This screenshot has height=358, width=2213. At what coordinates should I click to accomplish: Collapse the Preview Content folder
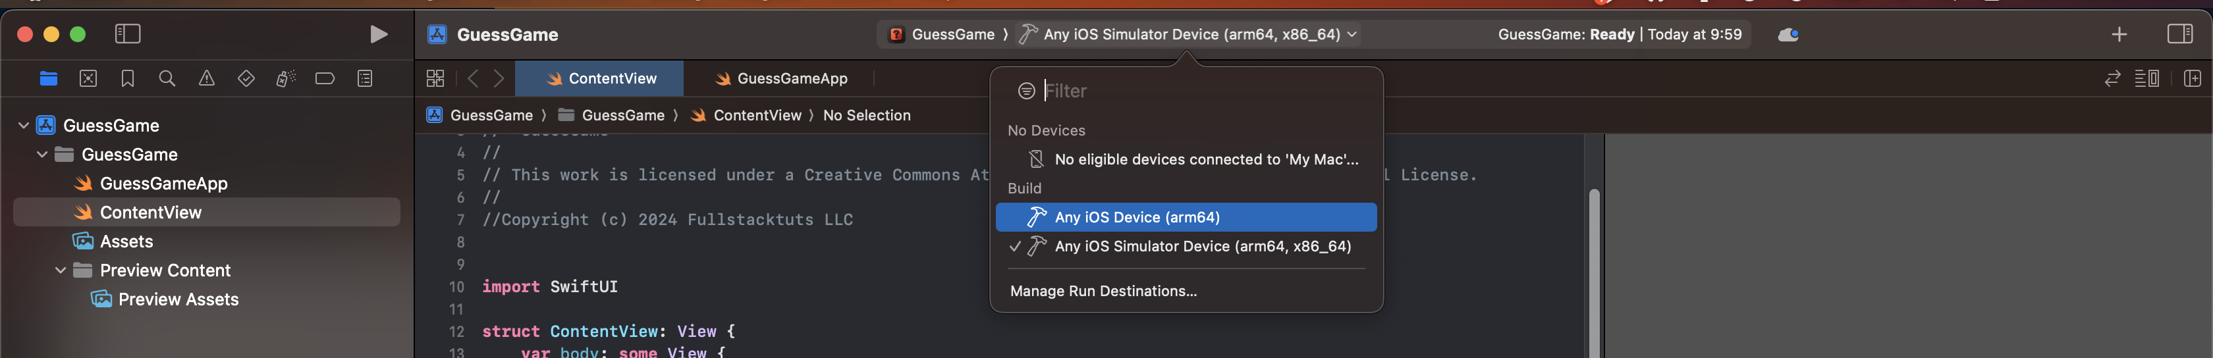coord(60,270)
